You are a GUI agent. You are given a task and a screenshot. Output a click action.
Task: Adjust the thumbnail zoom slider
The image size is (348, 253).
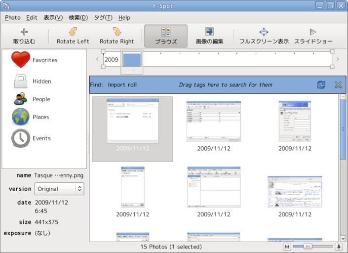308,246
